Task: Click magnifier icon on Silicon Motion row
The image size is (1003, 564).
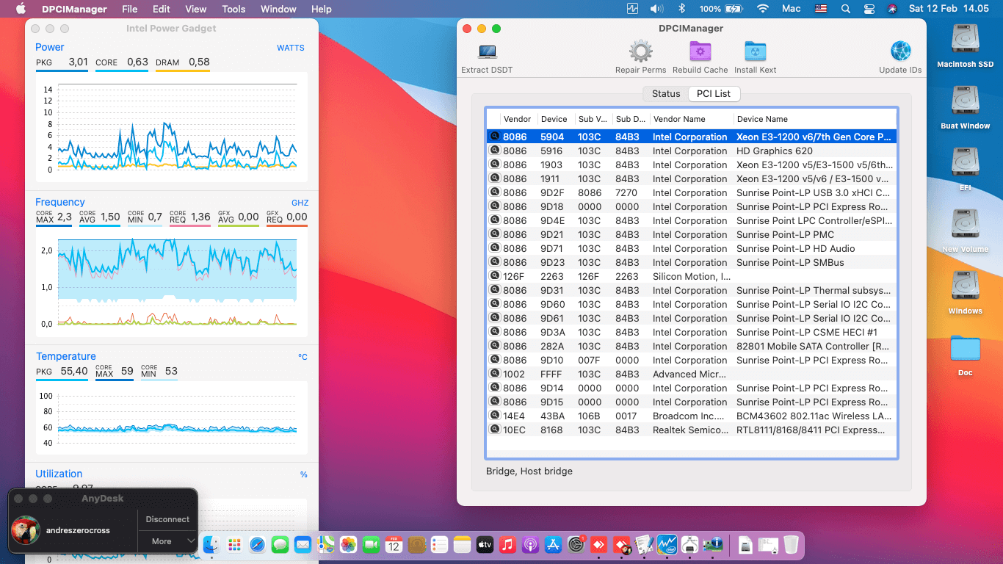Action: pyautogui.click(x=495, y=276)
